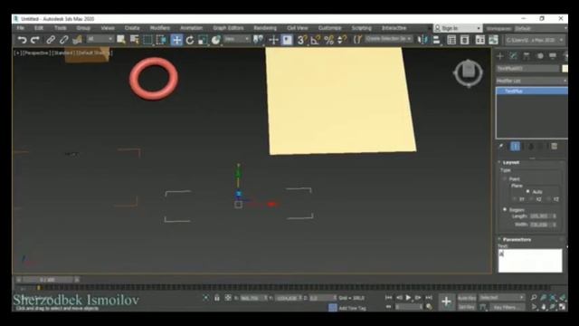The image size is (579, 326).
Task: Toggle Window/Crossing selection icon
Action: tap(161, 40)
